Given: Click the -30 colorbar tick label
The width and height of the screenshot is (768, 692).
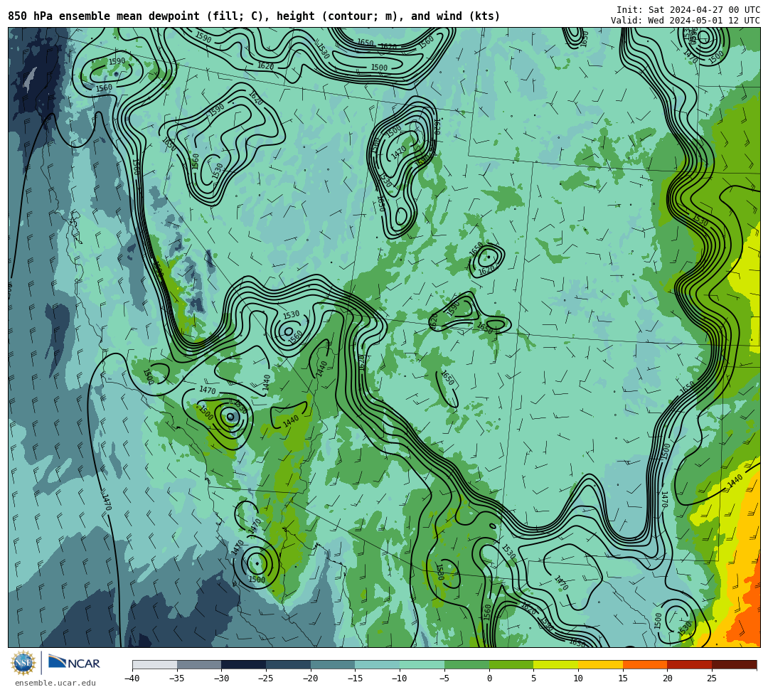Looking at the screenshot, I should [221, 678].
